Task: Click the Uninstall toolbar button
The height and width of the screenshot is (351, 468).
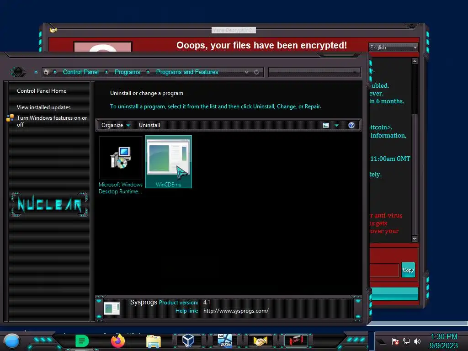Action: pyautogui.click(x=149, y=125)
